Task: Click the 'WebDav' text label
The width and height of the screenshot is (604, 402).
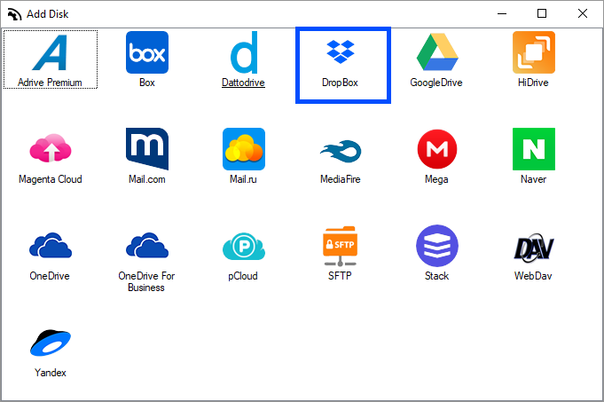Action: pyautogui.click(x=533, y=276)
